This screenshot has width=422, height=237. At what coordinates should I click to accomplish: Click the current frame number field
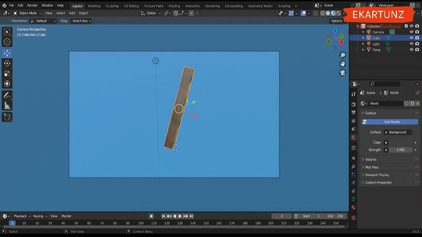click(x=282, y=216)
